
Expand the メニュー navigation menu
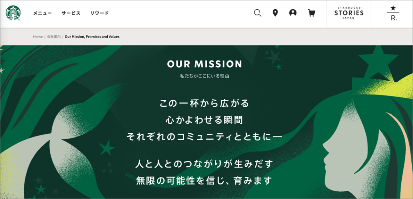(x=42, y=13)
